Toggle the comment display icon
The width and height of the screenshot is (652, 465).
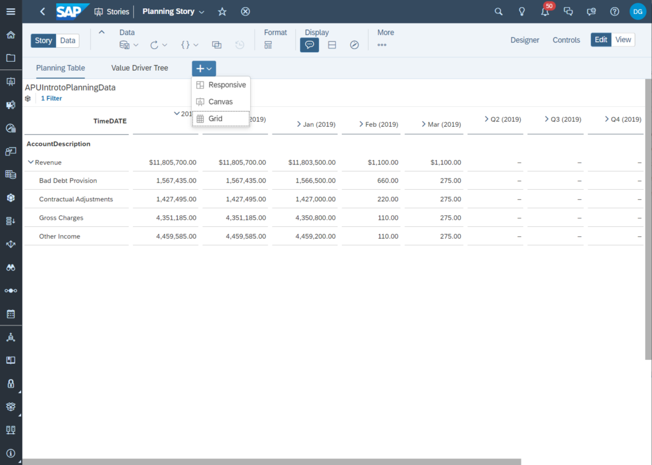click(309, 45)
